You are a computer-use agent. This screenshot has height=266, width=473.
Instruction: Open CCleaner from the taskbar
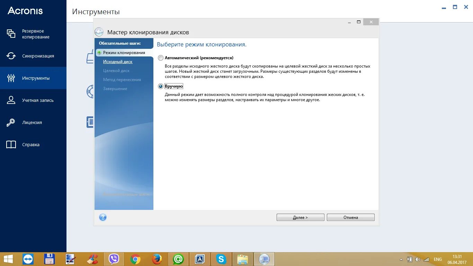[92, 259]
